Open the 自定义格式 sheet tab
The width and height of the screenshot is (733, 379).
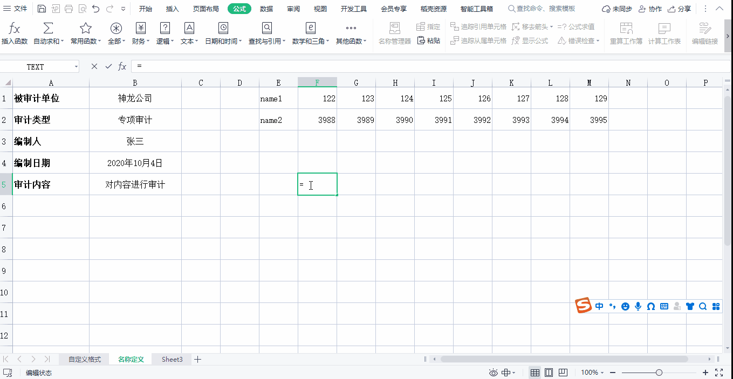[84, 359]
